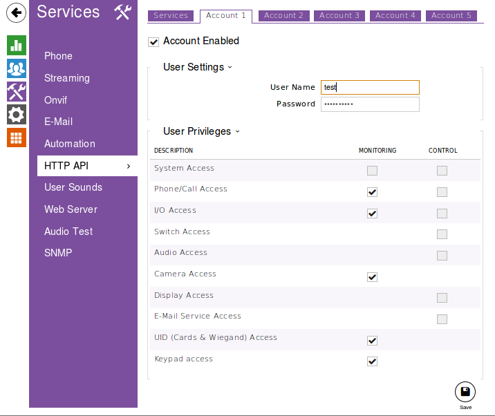Select the purple services tools icon
Image resolution: width=495 pixels, height=416 pixels.
(17, 91)
